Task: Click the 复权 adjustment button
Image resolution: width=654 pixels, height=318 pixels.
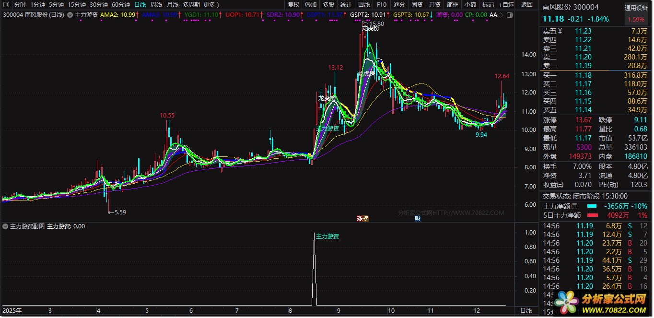Action: [x=293, y=5]
